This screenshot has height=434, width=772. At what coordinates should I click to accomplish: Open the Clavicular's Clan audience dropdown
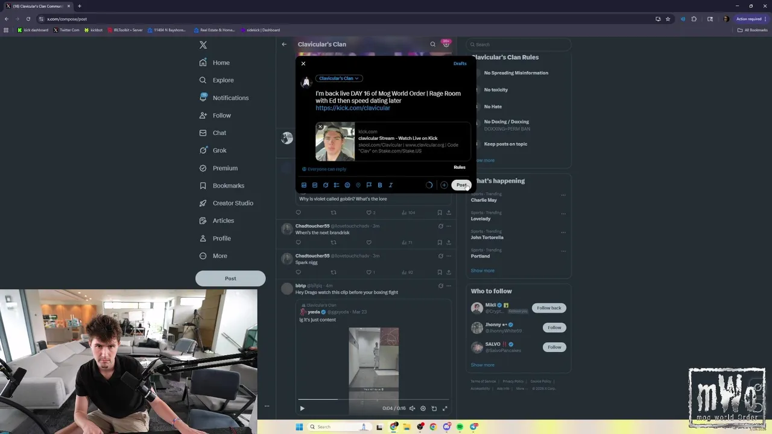click(339, 78)
